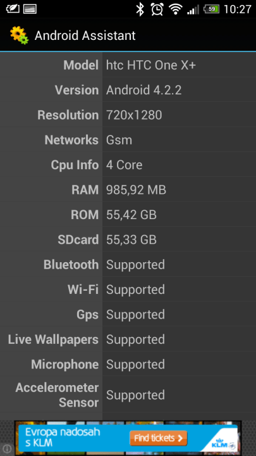Tap the cellular signal bars icon
Screen dimensions: 256x456
click(x=193, y=9)
